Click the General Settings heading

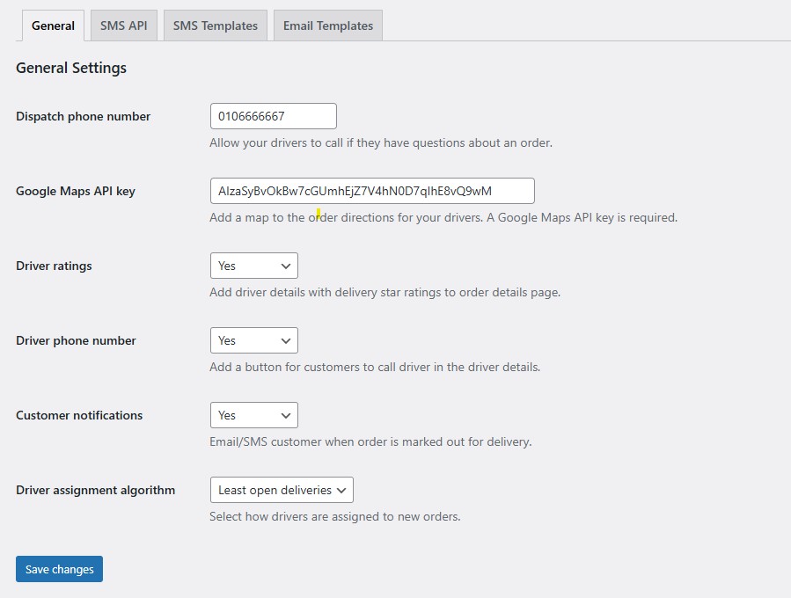click(x=70, y=68)
